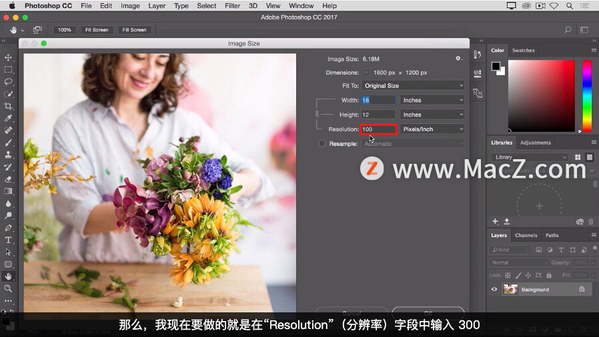Viewport: 599px width, 337px height.
Task: Select the Blur tool
Action: point(8,204)
